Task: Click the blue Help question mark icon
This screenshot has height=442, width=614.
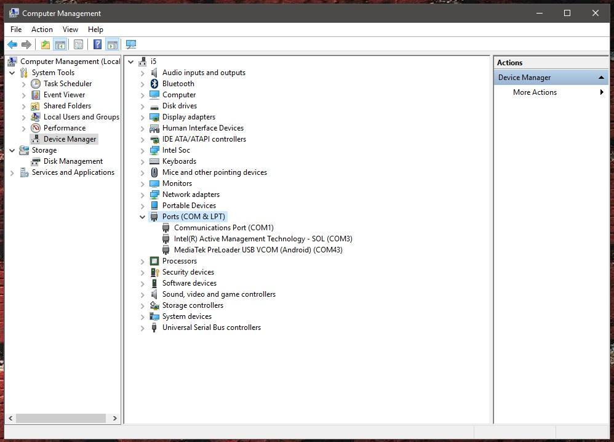Action: [97, 44]
